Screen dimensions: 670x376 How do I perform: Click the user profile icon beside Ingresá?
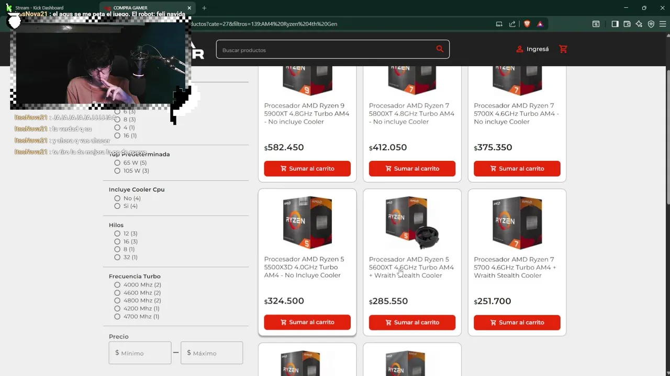(x=519, y=49)
